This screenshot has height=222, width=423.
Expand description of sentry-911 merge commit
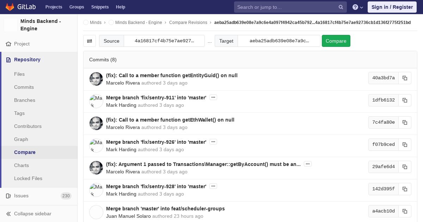tap(213, 97)
